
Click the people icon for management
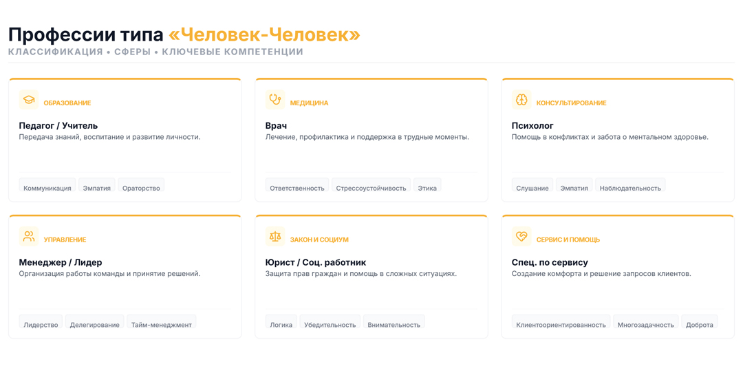28,237
